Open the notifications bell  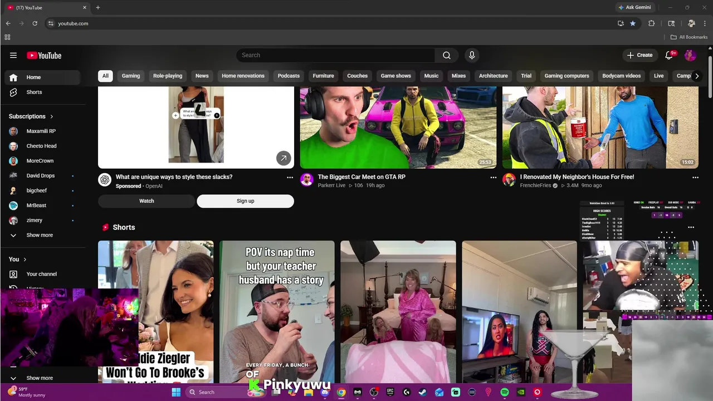pos(670,55)
